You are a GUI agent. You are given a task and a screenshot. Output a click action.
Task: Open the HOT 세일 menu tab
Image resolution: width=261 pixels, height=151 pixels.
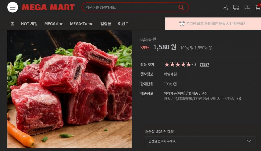29,24
